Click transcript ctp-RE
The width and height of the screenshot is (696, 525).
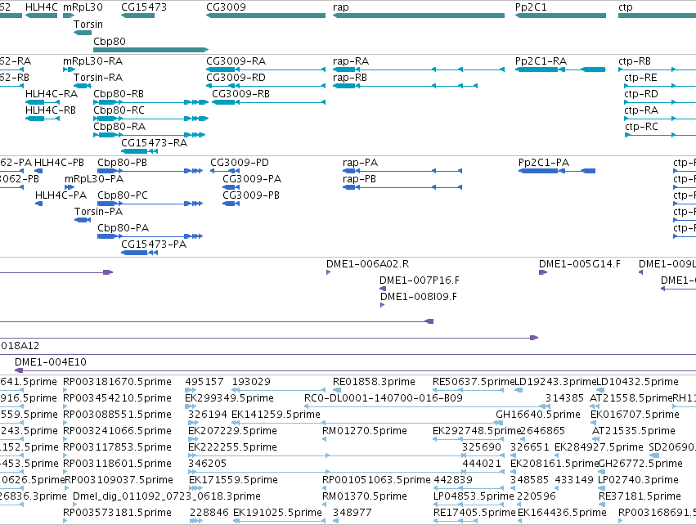pyautogui.click(x=640, y=77)
